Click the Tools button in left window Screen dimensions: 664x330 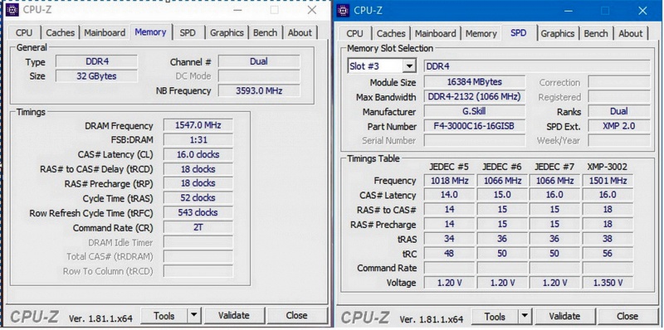click(x=164, y=315)
